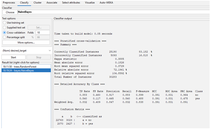The width and height of the screenshot is (211, 130).
Task: Click Detailed Accuracy By Class heading
Action: [80, 84]
